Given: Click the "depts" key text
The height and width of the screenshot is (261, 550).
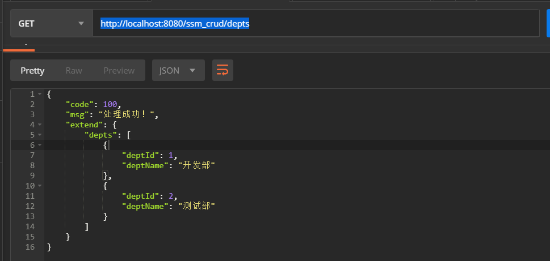Looking at the screenshot, I should pyautogui.click(x=101, y=135).
